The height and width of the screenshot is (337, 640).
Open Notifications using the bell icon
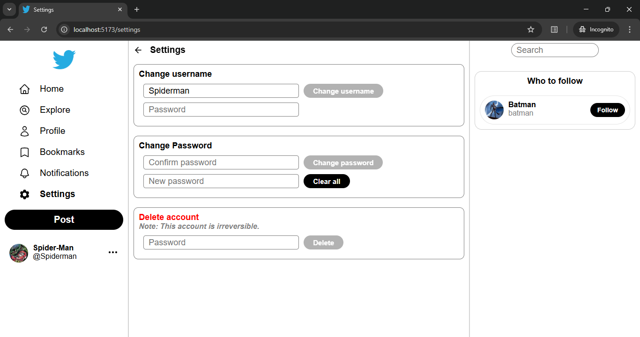click(x=24, y=173)
